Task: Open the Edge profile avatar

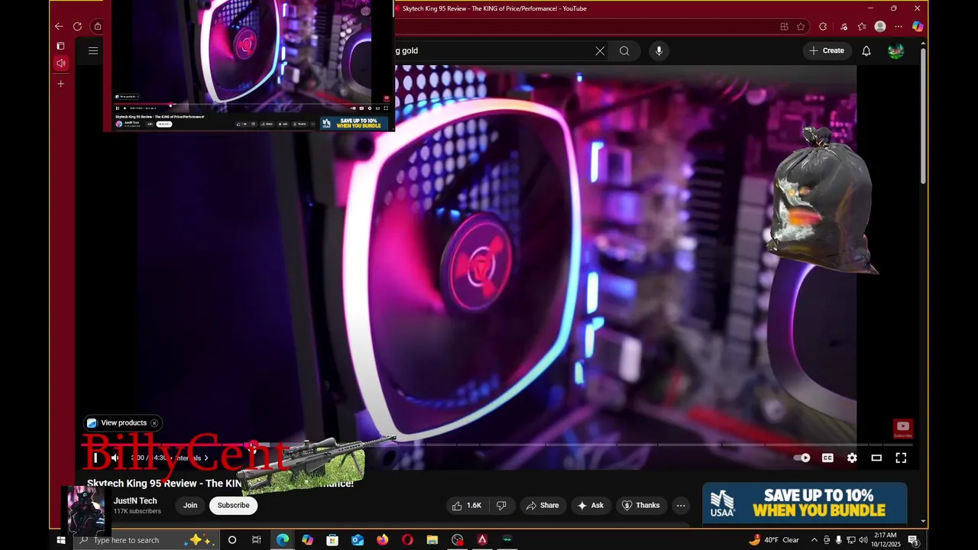Action: coord(880,27)
